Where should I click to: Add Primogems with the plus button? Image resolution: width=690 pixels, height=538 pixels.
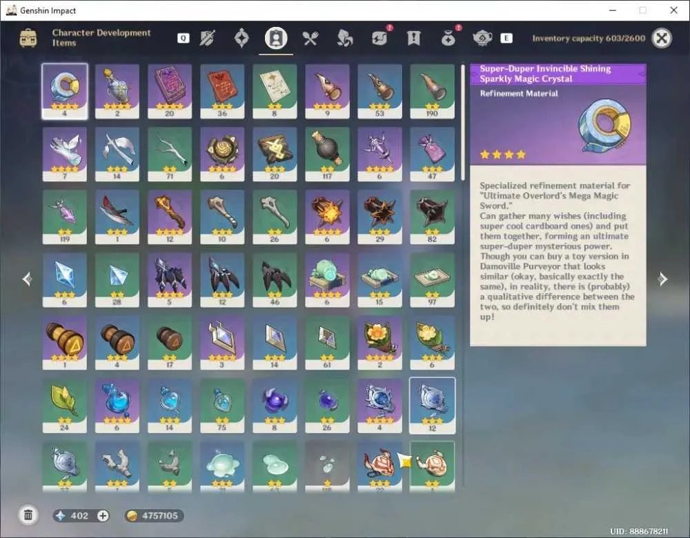click(x=103, y=515)
